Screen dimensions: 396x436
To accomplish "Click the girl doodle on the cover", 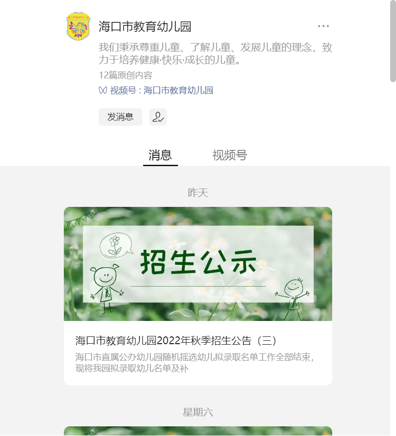I will point(106,289).
